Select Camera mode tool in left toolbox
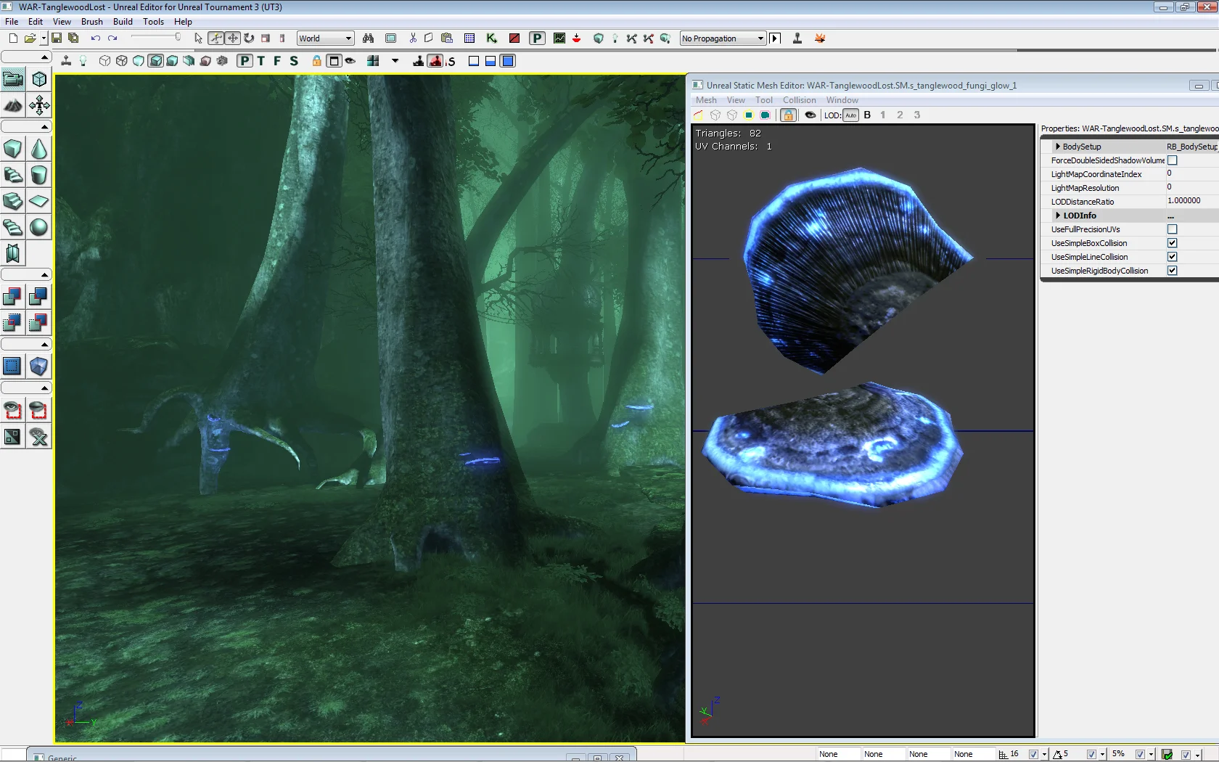 13,79
